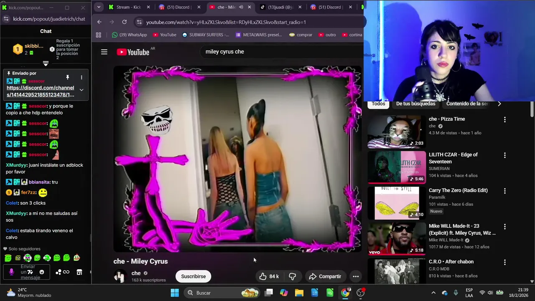Viewport: 535px width, 301px height.
Task: Open the (39) WhatsApp bookmark
Action: 130,35
